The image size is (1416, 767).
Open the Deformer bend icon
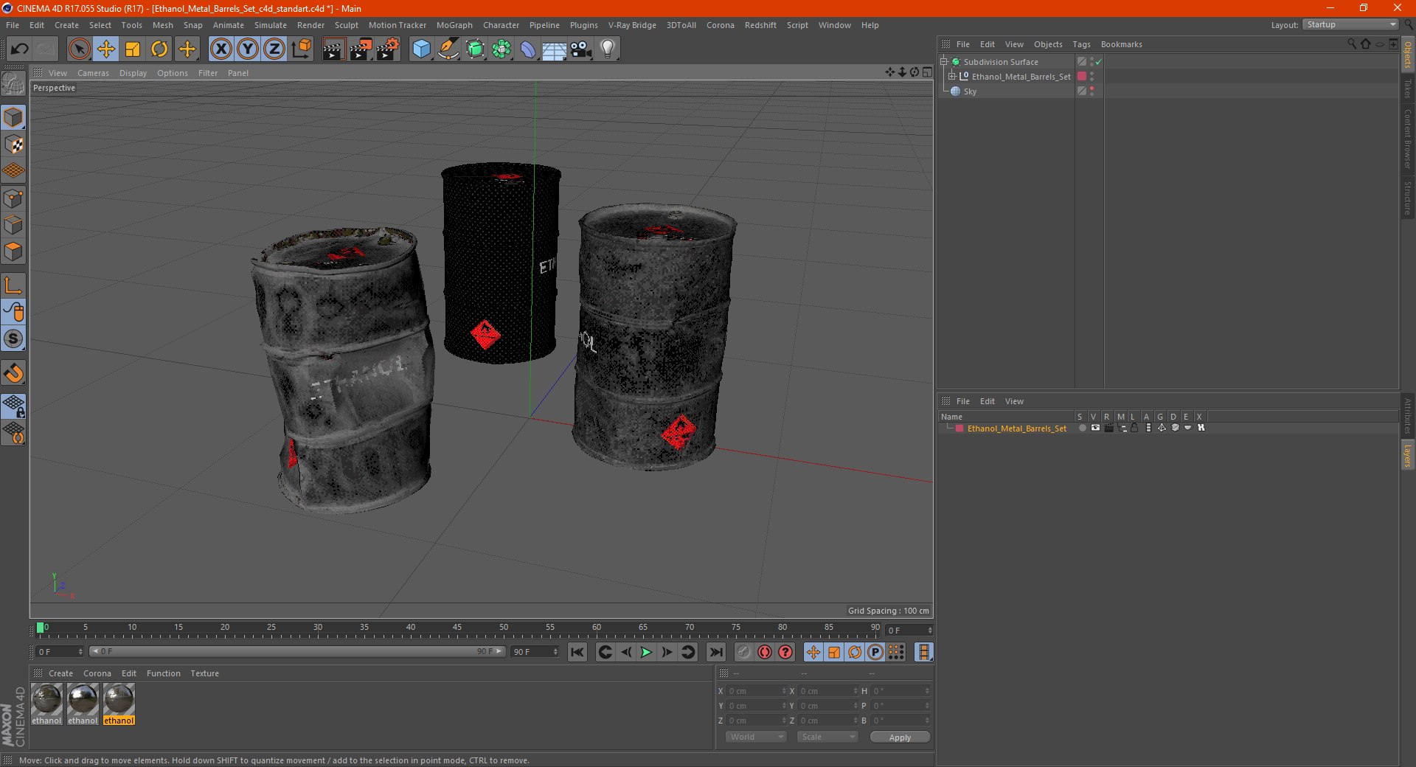[x=528, y=49]
